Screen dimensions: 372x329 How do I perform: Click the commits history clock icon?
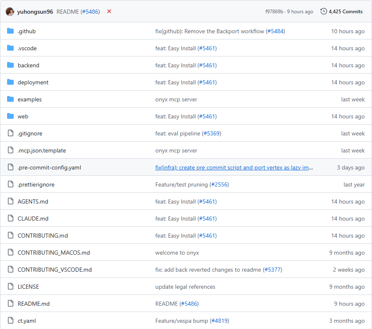(x=324, y=12)
